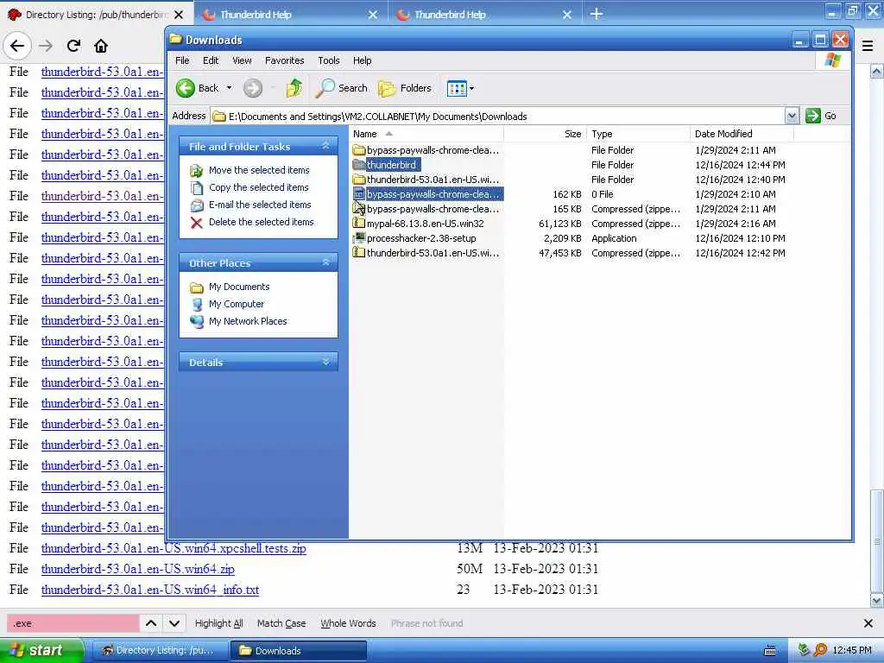
Task: Open the Edit menu
Action: pyautogui.click(x=211, y=60)
